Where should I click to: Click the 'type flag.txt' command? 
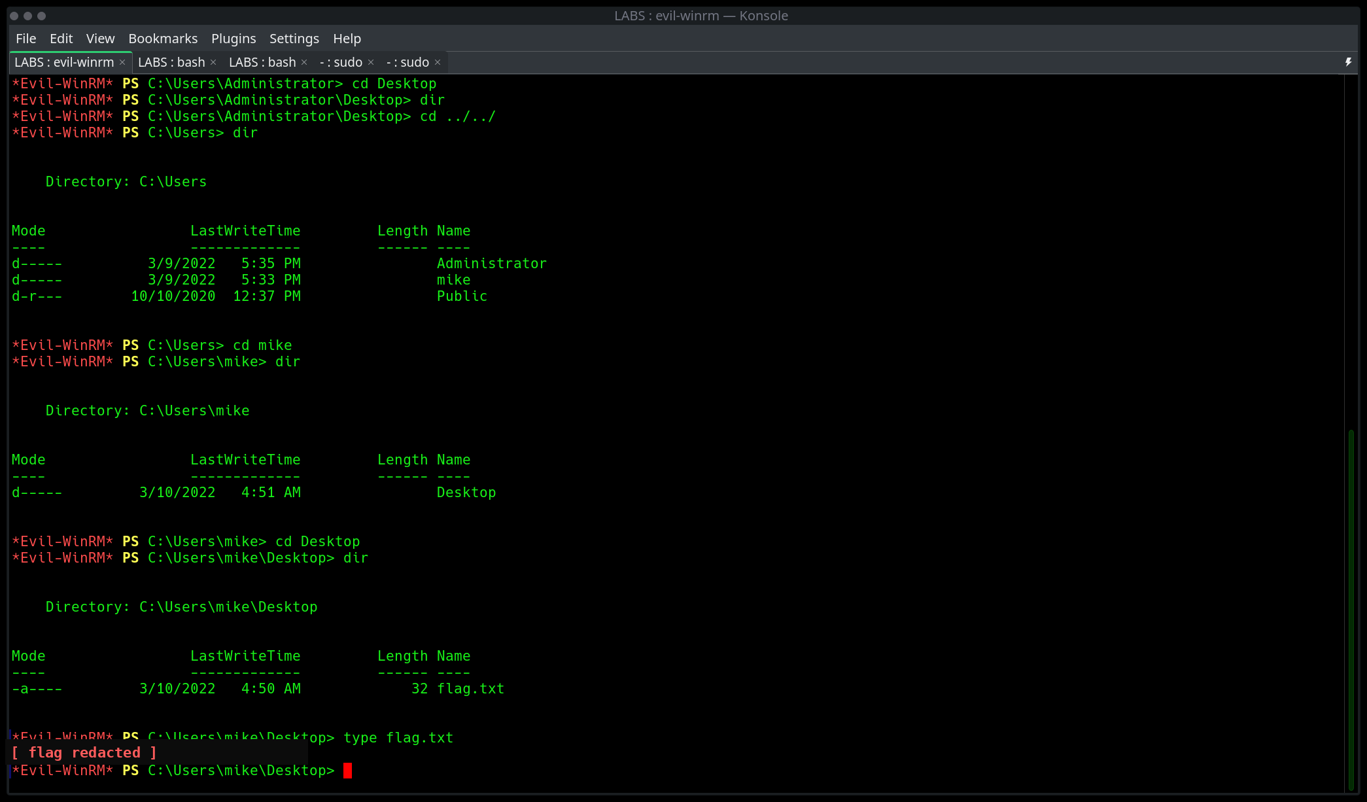pyautogui.click(x=398, y=738)
